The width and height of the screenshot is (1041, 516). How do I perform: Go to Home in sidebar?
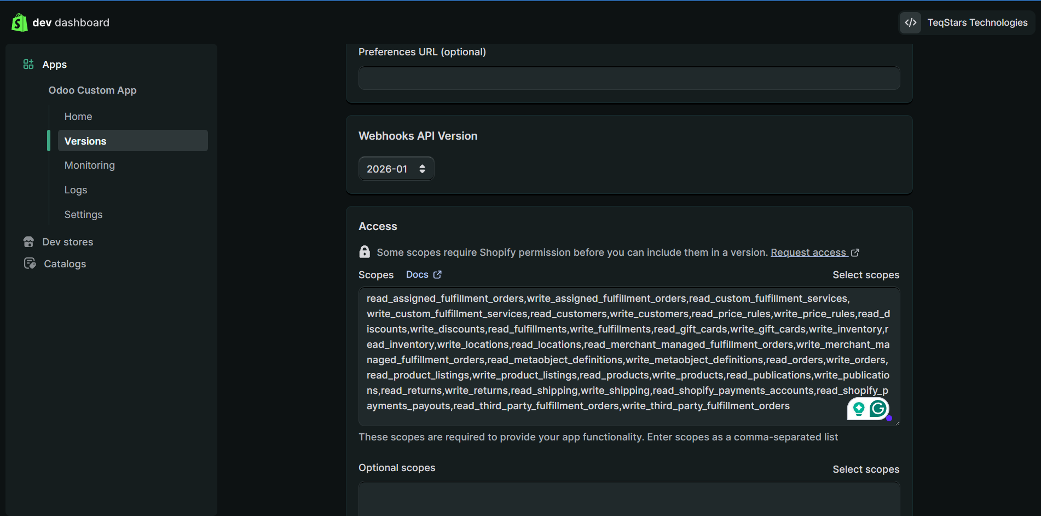(78, 116)
